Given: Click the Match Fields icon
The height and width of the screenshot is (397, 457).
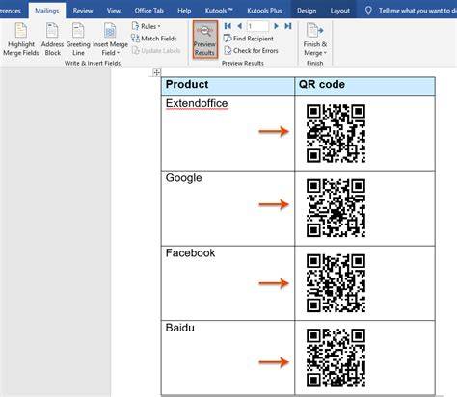Looking at the screenshot, I should 135,39.
